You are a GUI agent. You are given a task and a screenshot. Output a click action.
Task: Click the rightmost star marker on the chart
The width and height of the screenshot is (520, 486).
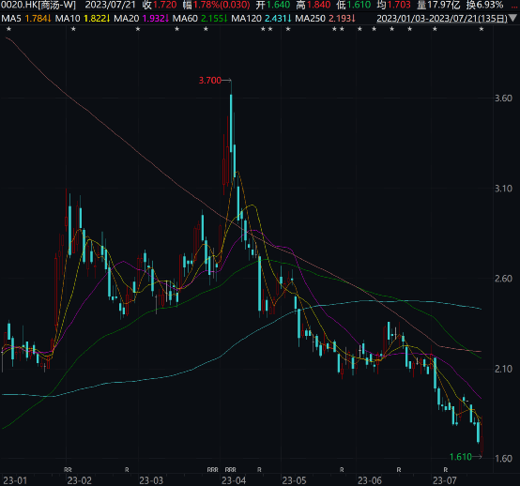pos(482,29)
